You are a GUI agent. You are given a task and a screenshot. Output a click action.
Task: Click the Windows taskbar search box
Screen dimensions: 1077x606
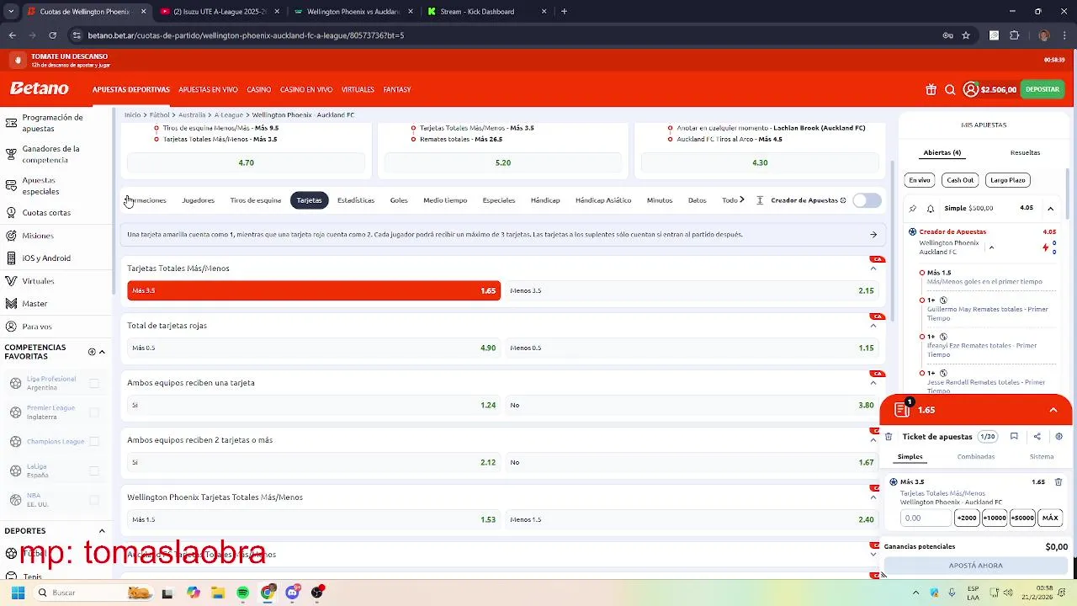tap(94, 593)
